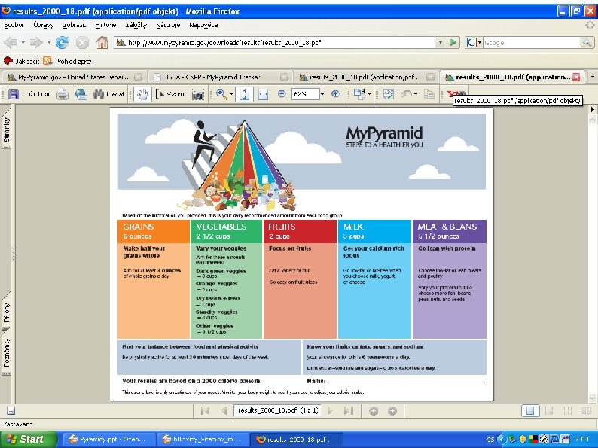The image size is (598, 448).
Task: Click the Google search field
Action: coord(532,42)
